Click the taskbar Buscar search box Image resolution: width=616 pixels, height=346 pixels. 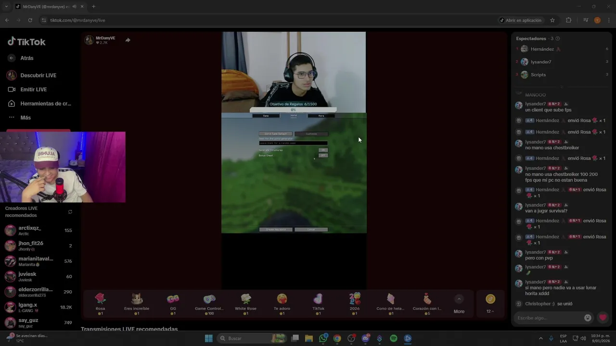251,338
